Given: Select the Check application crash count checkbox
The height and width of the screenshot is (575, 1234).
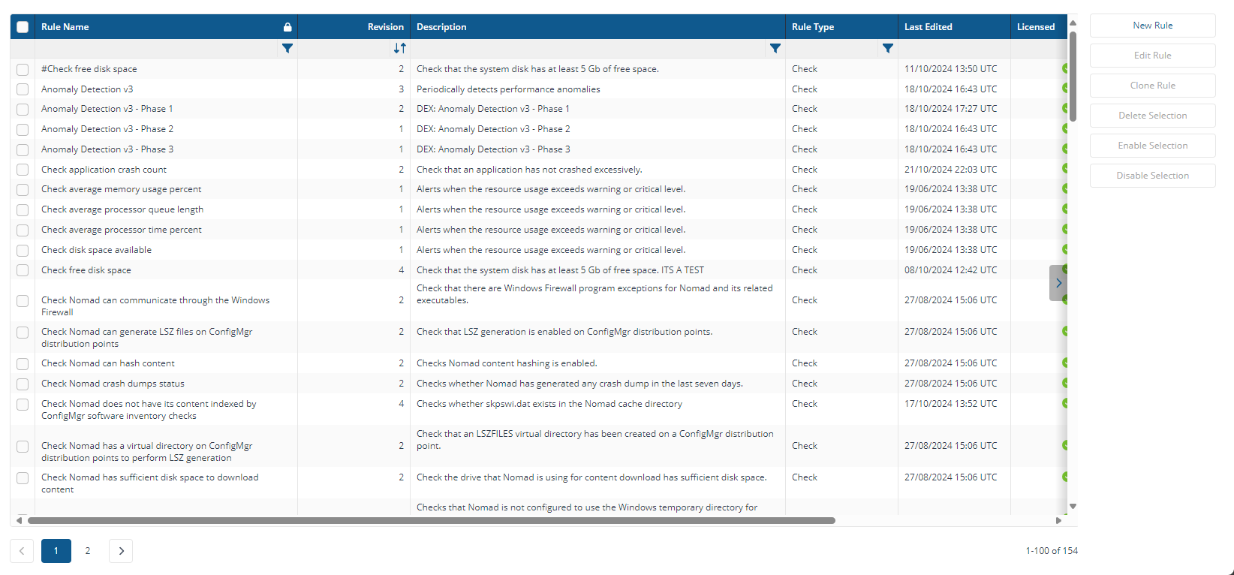Looking at the screenshot, I should tap(23, 170).
